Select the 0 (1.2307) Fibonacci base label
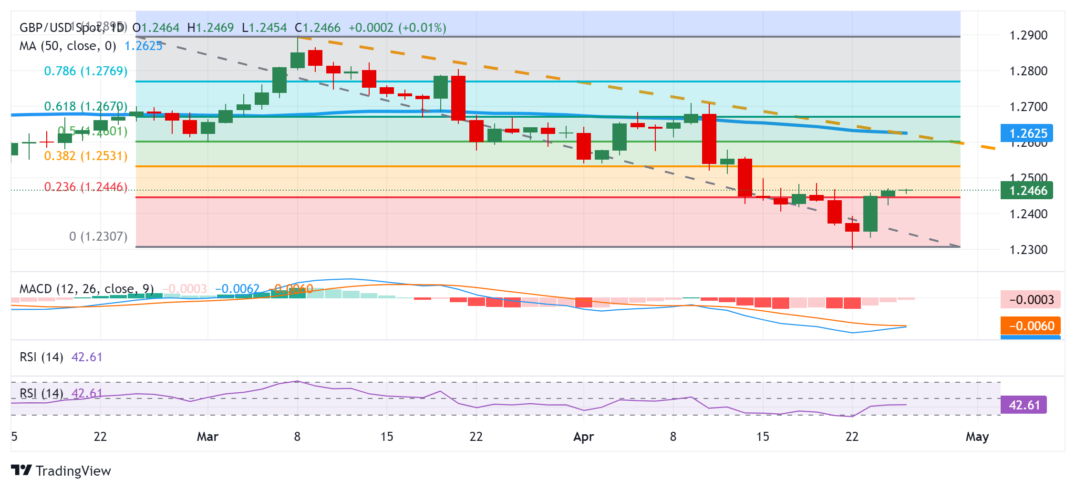The image size is (1076, 489). click(x=98, y=236)
